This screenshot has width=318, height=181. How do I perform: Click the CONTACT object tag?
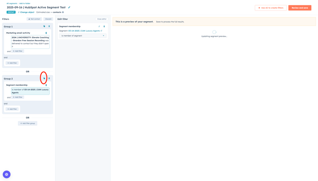point(11,12)
